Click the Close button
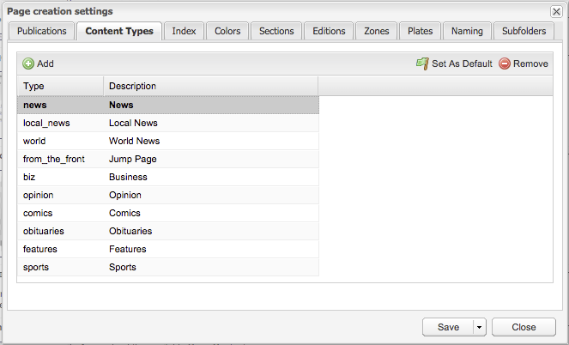 coord(524,327)
